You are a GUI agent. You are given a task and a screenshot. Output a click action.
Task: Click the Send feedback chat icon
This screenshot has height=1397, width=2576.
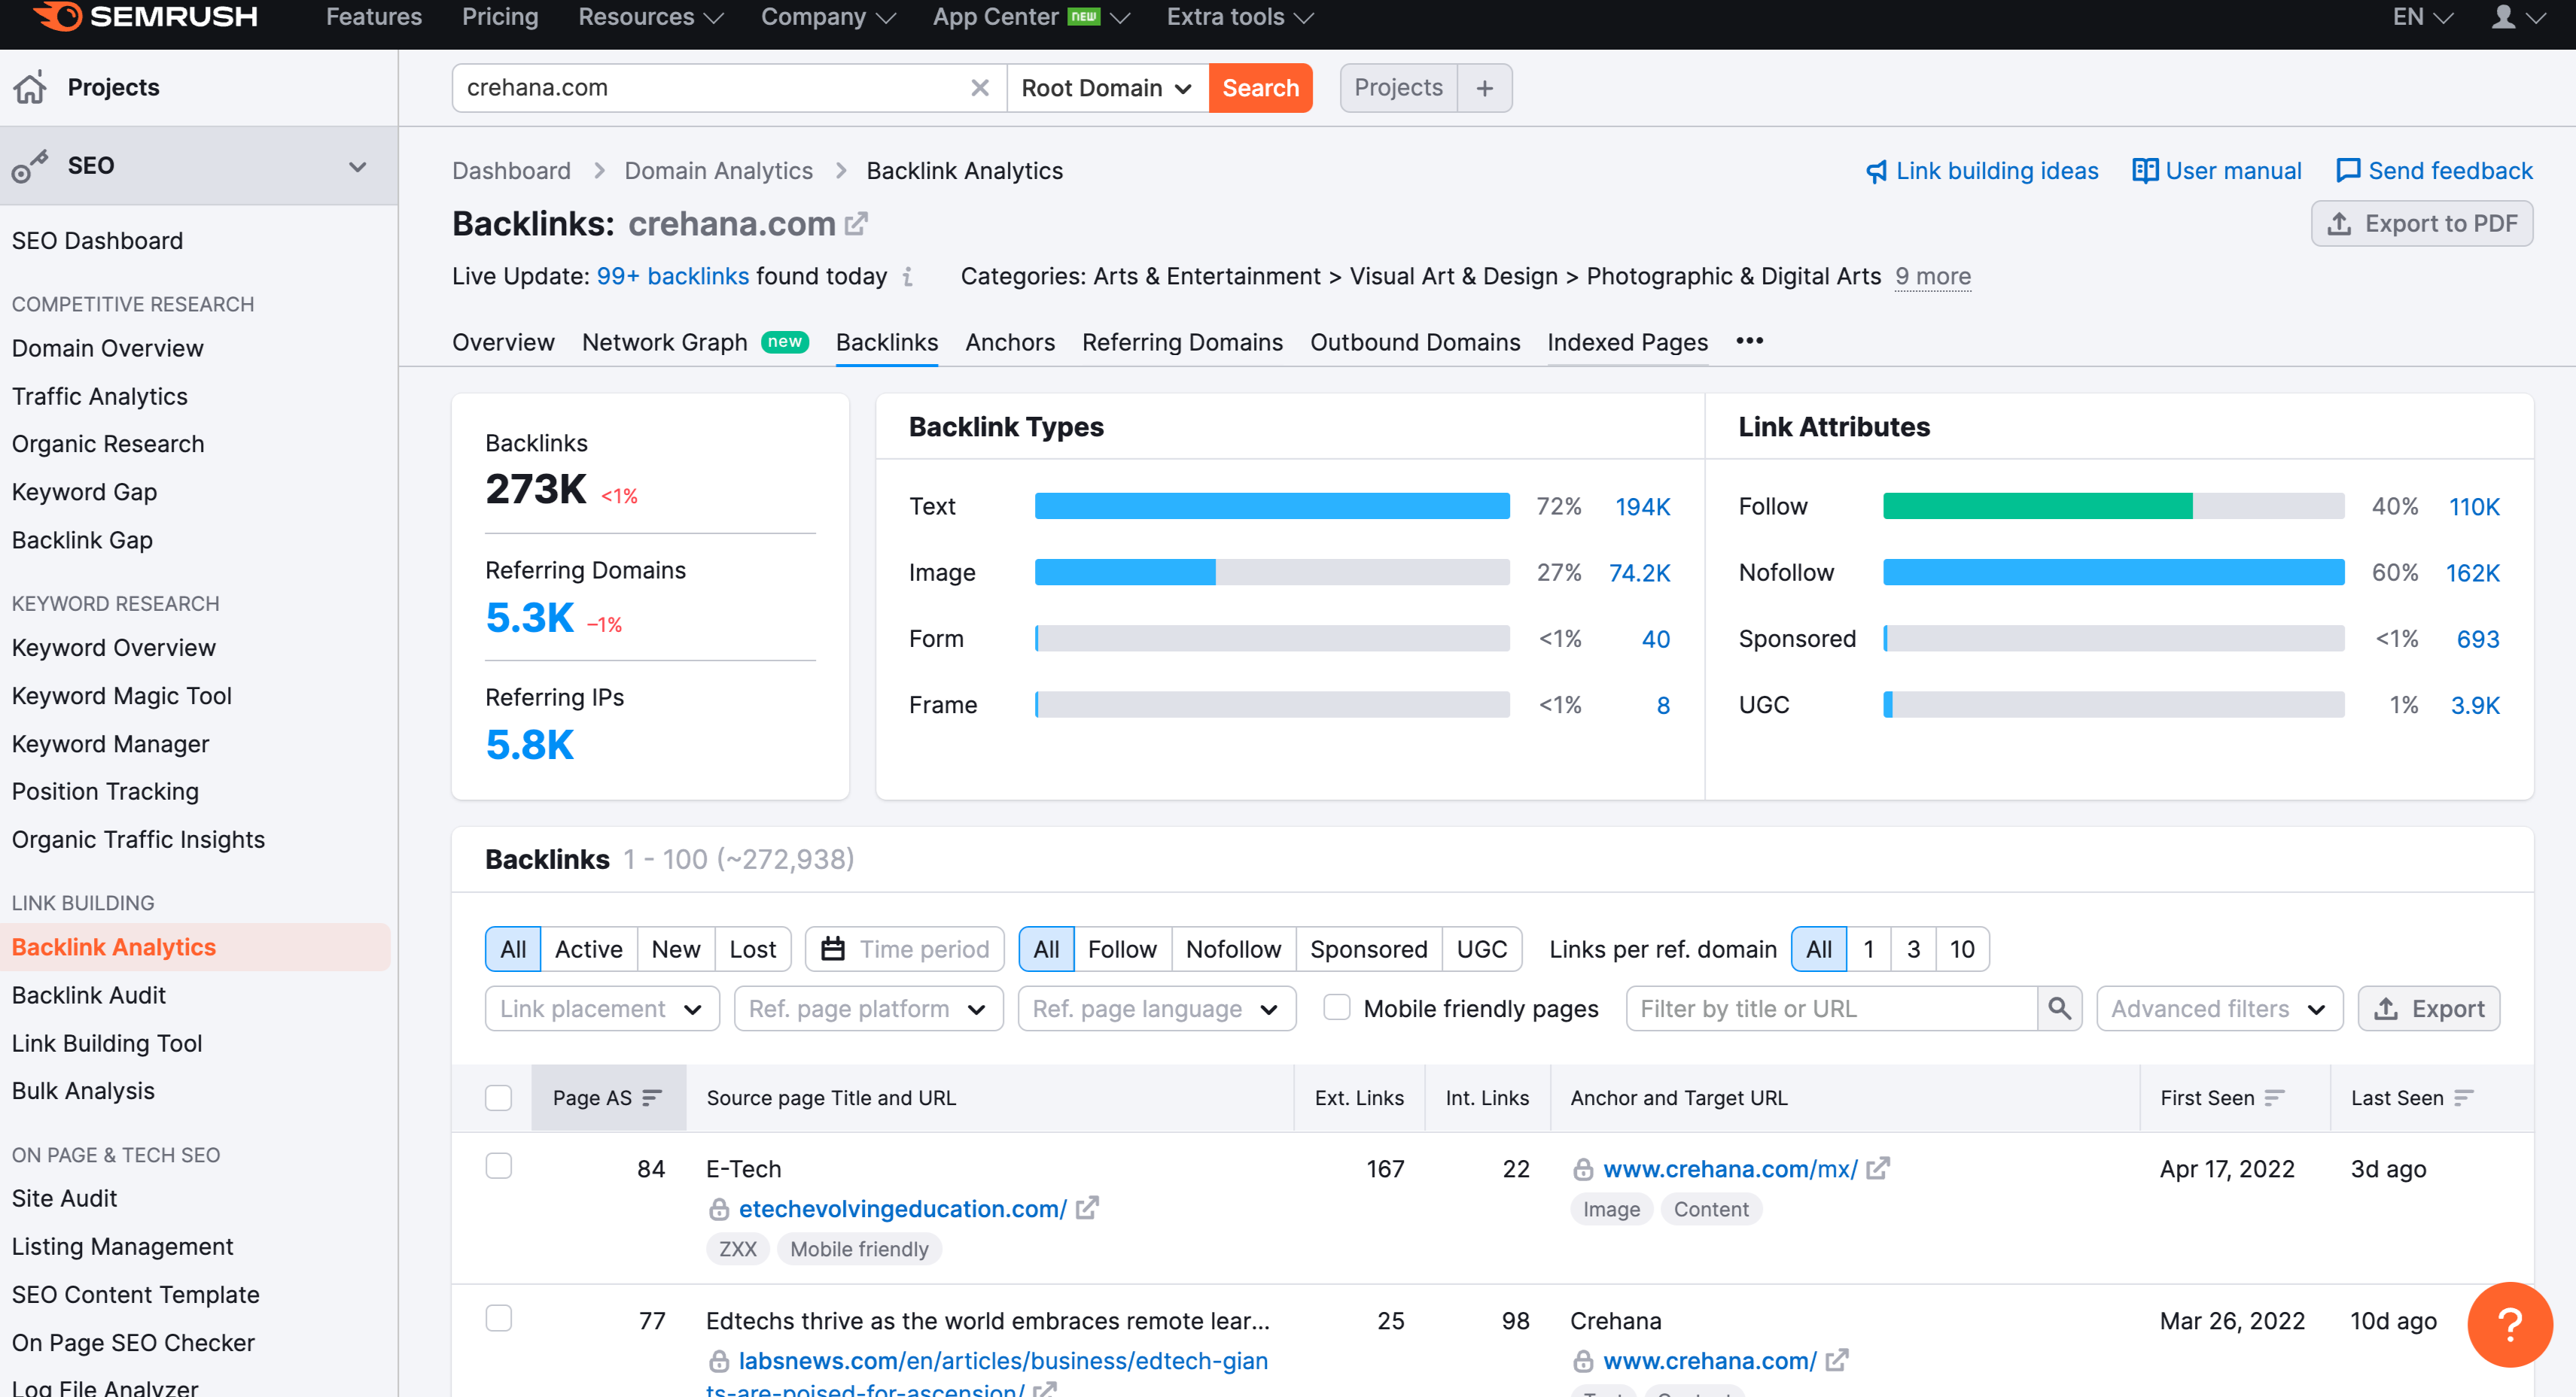[2347, 171]
